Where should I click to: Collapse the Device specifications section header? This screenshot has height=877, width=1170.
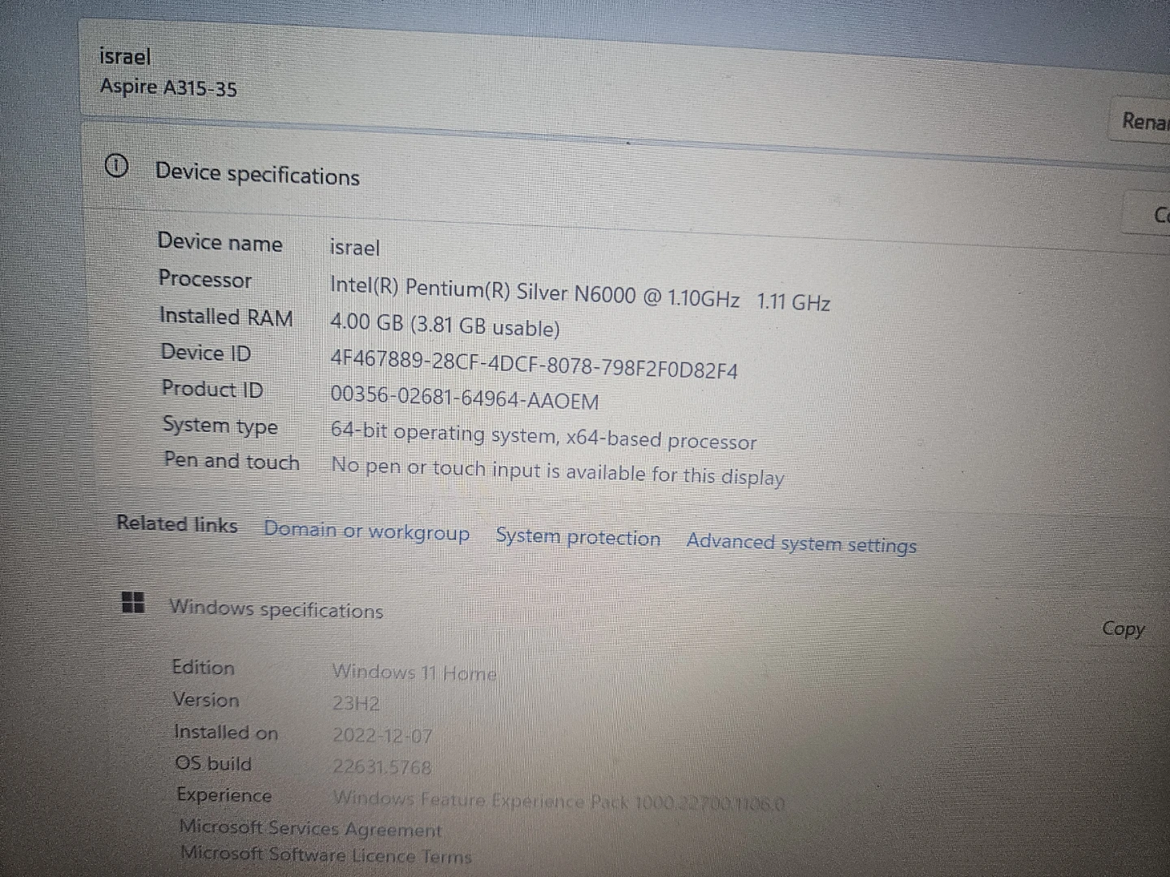click(257, 174)
